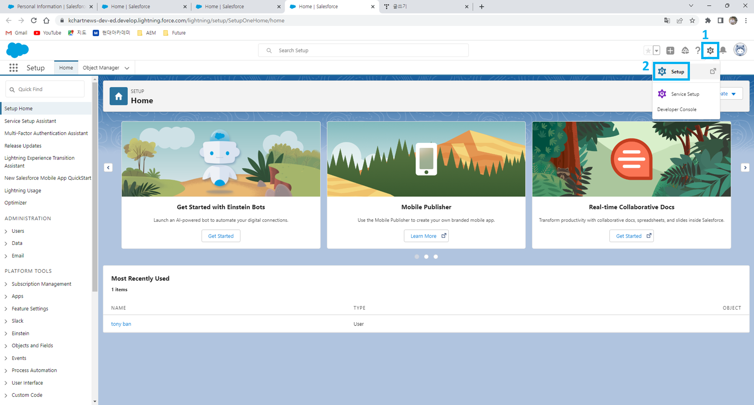Open Lightning Experience Transition Assistant

pos(39,162)
